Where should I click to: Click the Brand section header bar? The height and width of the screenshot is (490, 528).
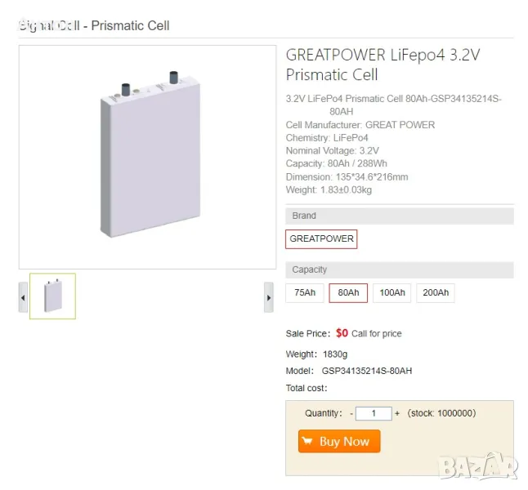[x=399, y=216]
